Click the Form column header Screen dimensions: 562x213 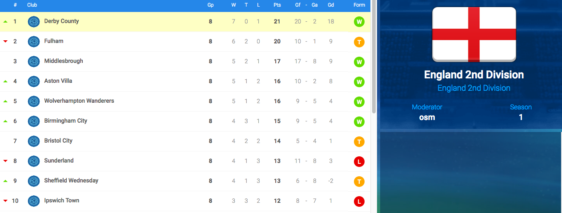[x=359, y=5]
